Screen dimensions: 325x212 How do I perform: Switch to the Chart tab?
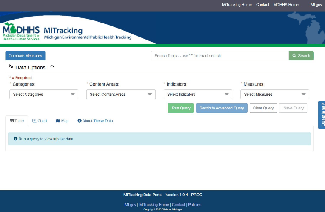pyautogui.click(x=40, y=121)
